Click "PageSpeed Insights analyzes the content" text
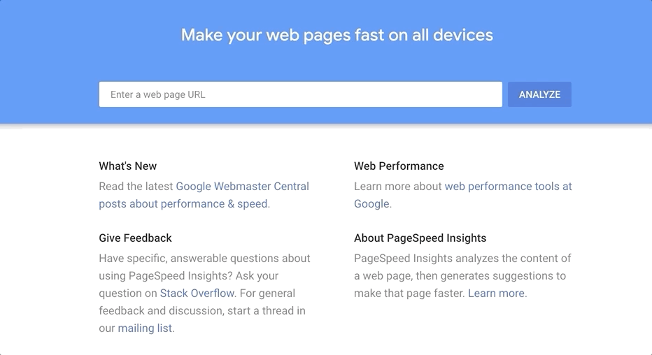652x355 pixels. pyautogui.click(x=462, y=259)
